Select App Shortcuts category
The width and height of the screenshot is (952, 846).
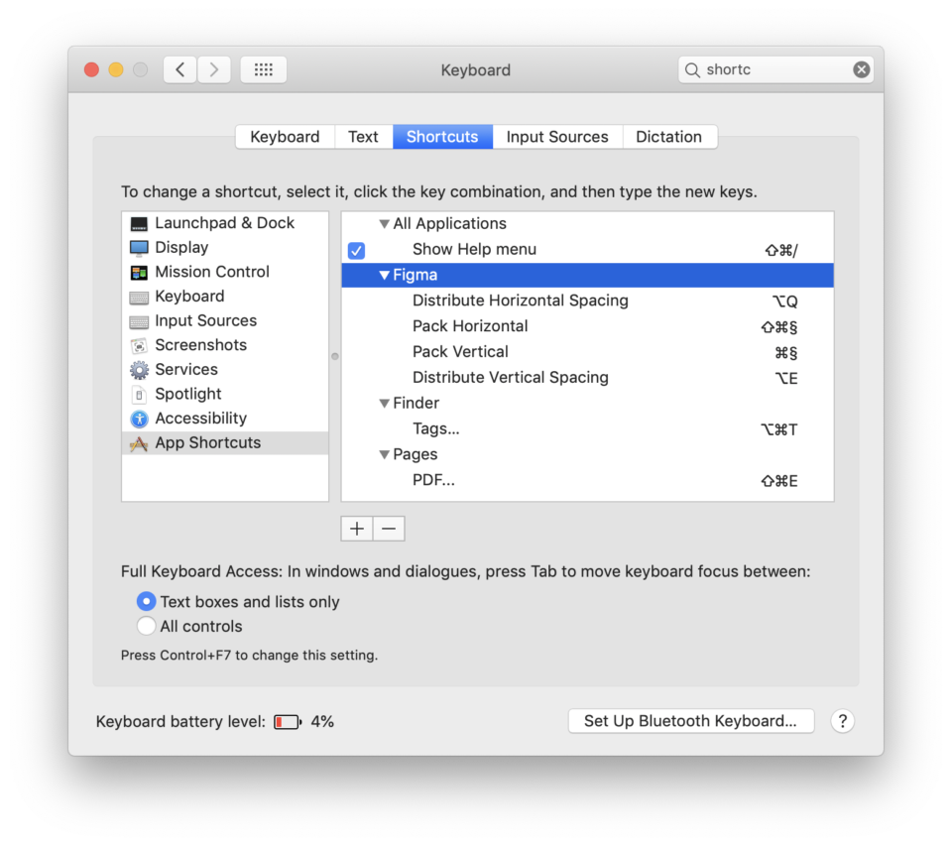225,442
